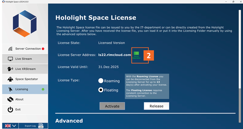Click the 31.Dez.2025 validity date

[x=108, y=67]
